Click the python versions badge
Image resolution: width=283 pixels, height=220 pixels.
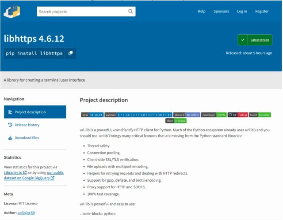138,115
